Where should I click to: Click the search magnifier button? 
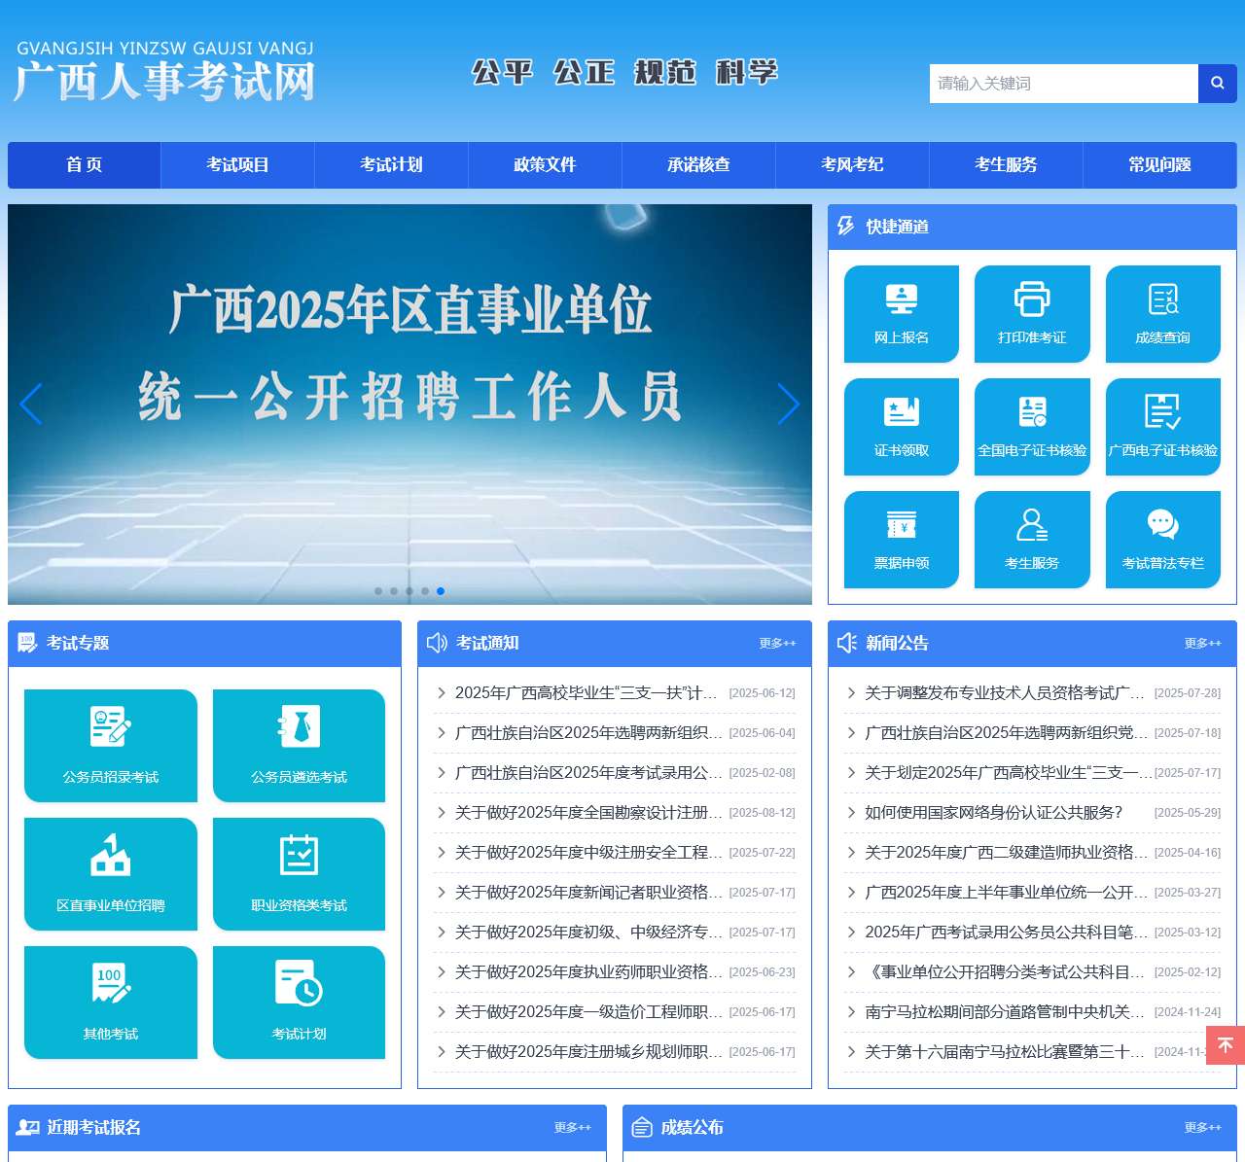coord(1217,84)
